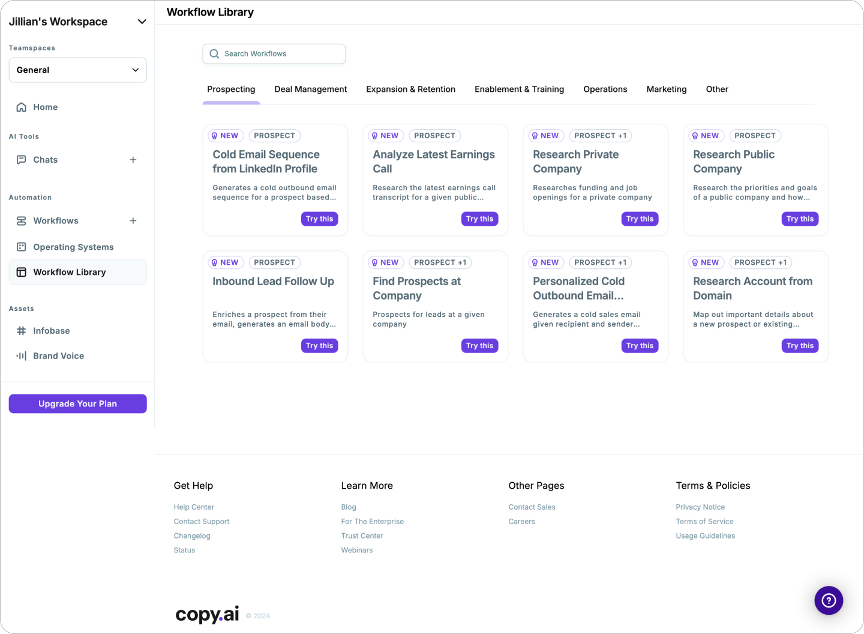Focus the Search Workflows field
The height and width of the screenshot is (634, 864).
(x=274, y=54)
